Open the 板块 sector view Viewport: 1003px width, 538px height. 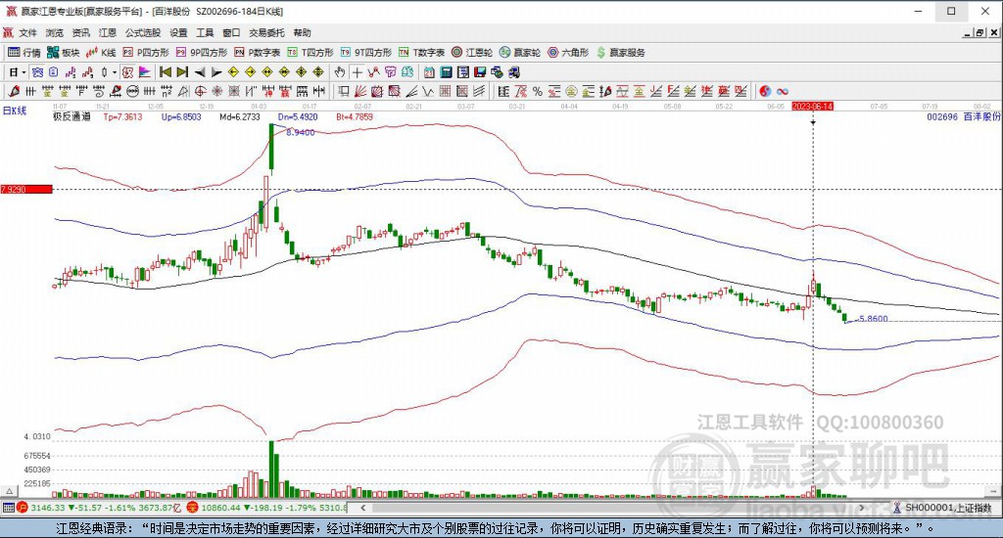pyautogui.click(x=63, y=53)
